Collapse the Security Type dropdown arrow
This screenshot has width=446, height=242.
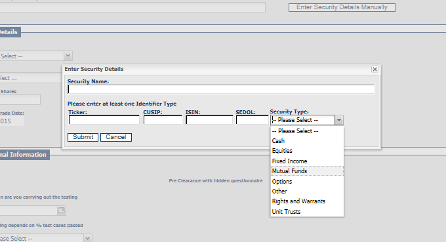click(x=339, y=120)
